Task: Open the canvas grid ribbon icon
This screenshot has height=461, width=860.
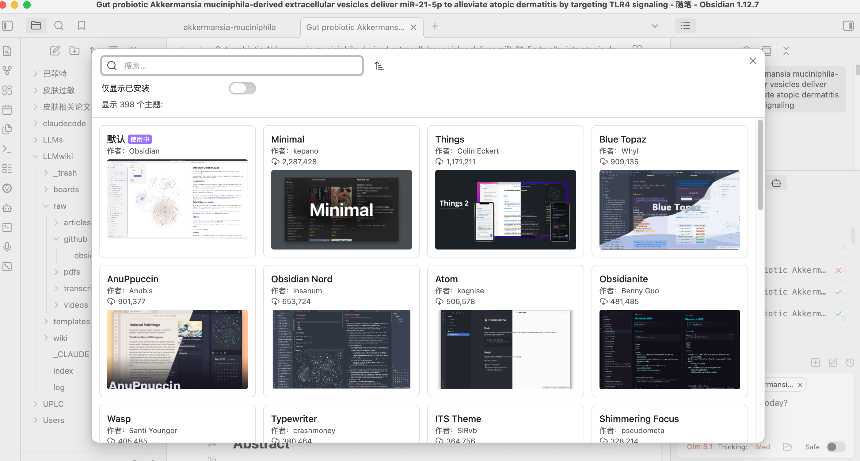Action: click(7, 90)
